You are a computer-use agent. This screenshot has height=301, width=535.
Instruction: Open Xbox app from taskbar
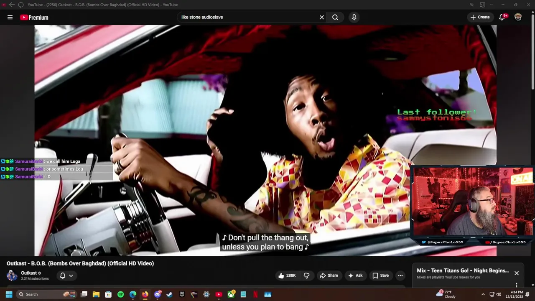(x=231, y=294)
